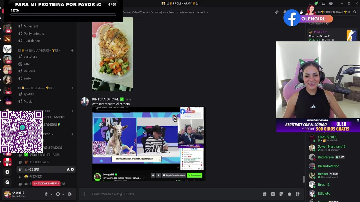Create invite icon on -CLIPS channel
The image size is (360, 202).
click(x=68, y=169)
